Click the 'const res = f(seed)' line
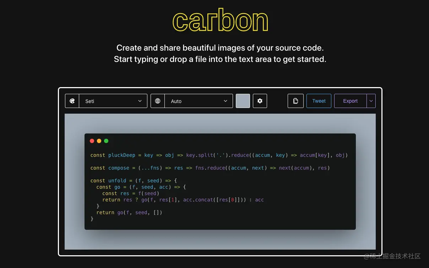The height and width of the screenshot is (268, 429). 131,193
